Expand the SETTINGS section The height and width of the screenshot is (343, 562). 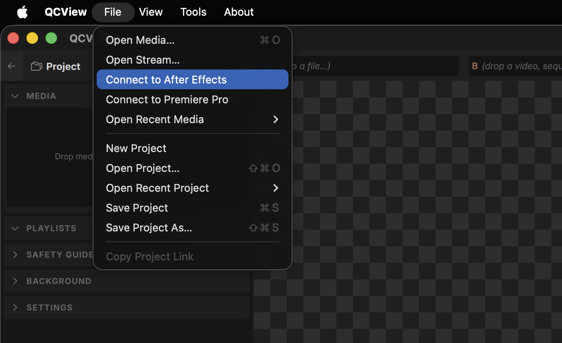click(15, 307)
